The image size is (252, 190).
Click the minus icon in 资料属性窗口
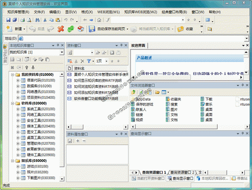point(84,141)
